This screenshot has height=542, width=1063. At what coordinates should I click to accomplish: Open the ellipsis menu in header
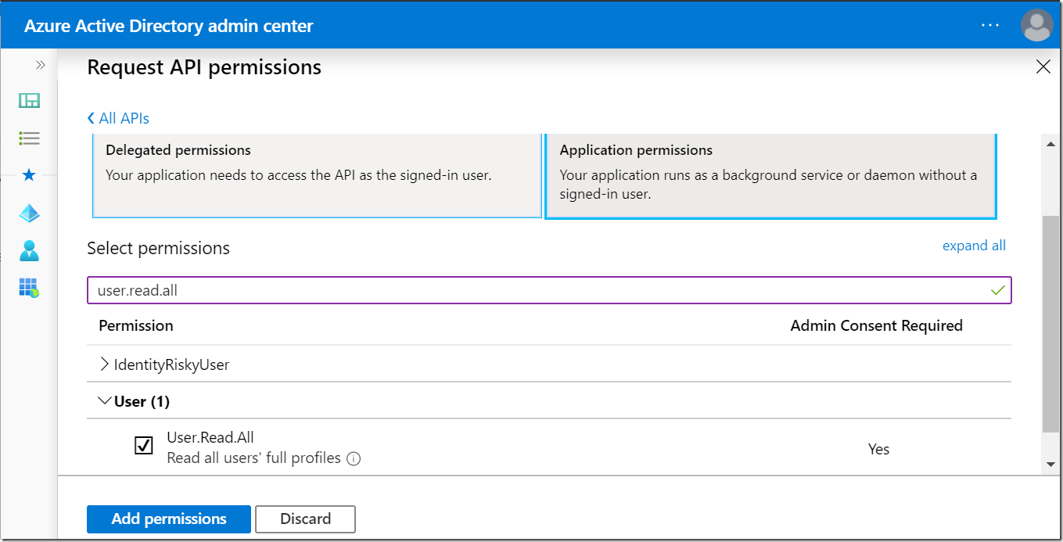click(990, 25)
